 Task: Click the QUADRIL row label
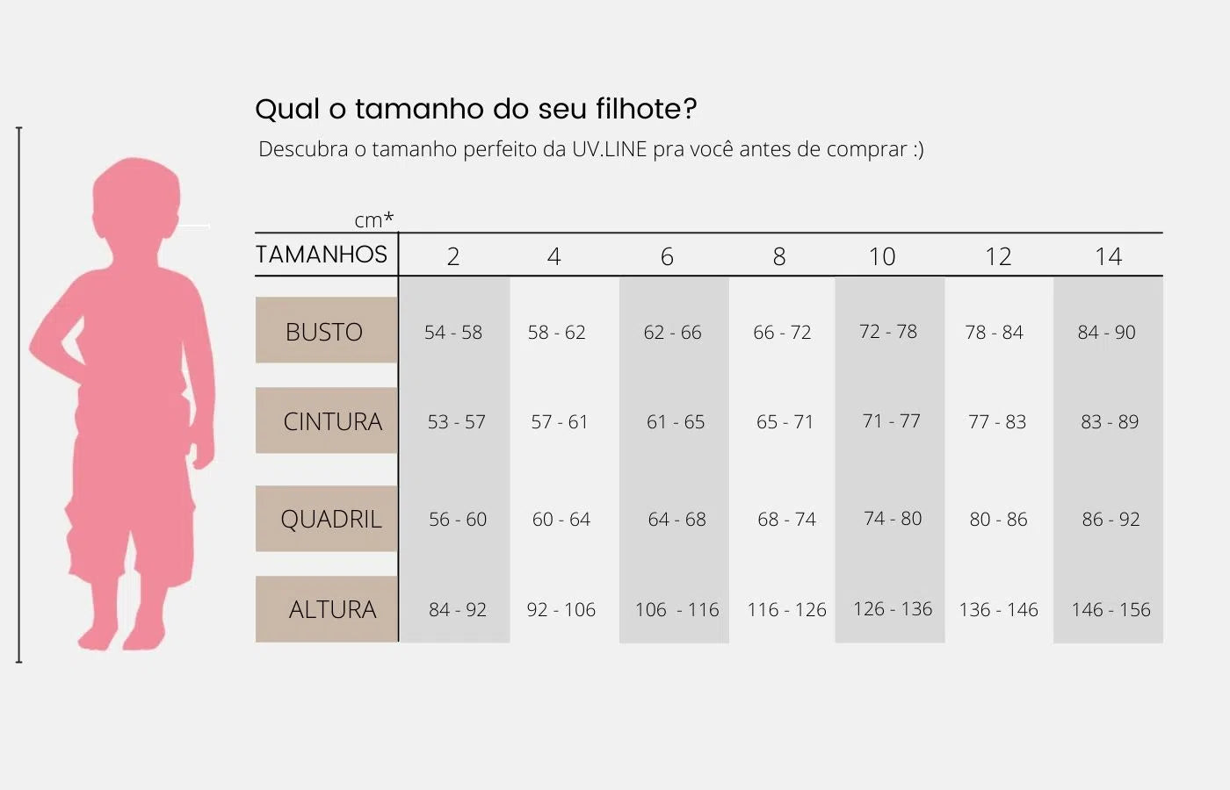coord(330,519)
